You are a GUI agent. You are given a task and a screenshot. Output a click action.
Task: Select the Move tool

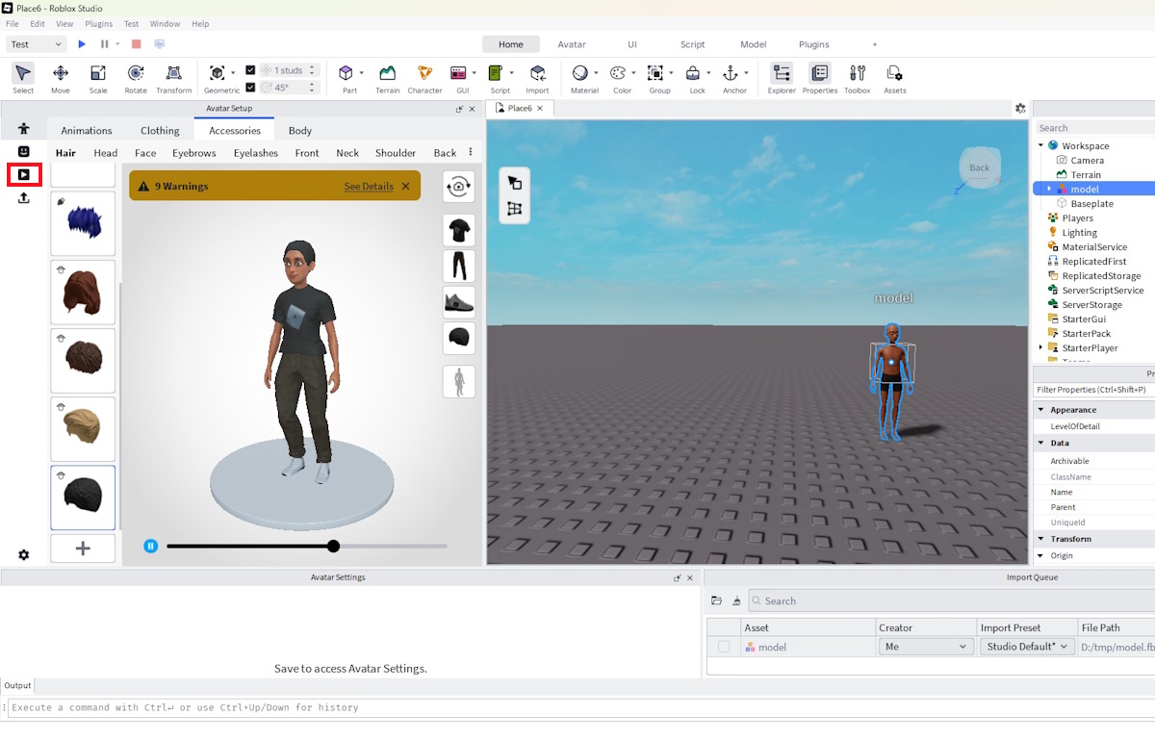[x=60, y=74]
